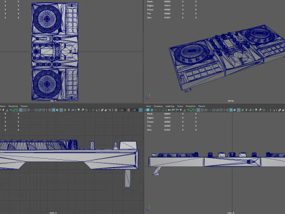The height and width of the screenshot is (214, 285).
Task: Open the Renderer menu in the front view panel
Action: pos(13,106)
